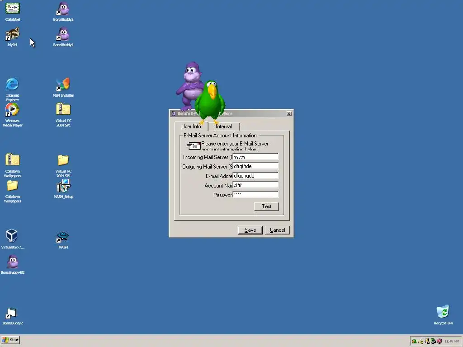Click the E-mail Address field
This screenshot has width=463, height=347.
pos(255,176)
